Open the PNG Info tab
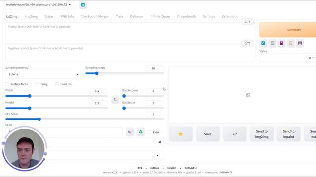 (x=67, y=16)
